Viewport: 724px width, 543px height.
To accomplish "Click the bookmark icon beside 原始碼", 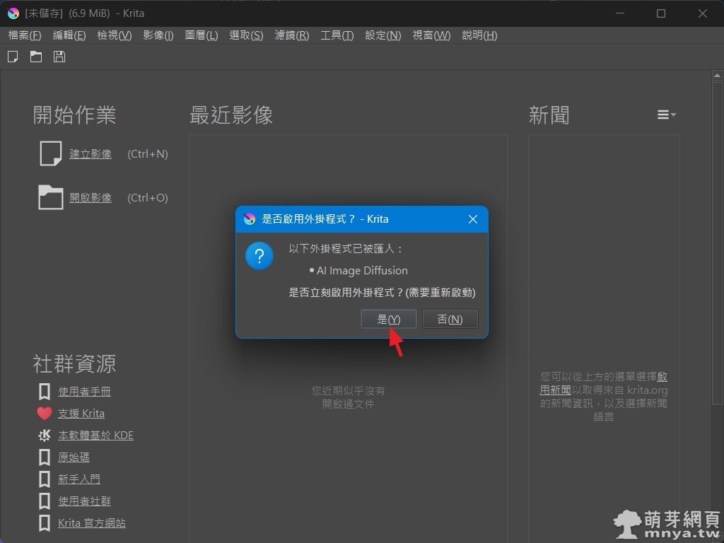I will tap(45, 457).
